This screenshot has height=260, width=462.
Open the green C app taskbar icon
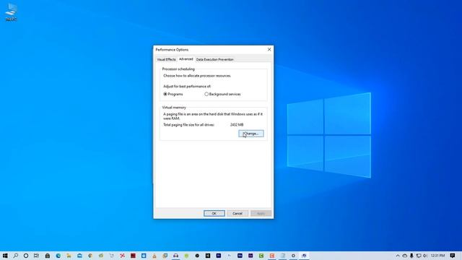point(261,256)
